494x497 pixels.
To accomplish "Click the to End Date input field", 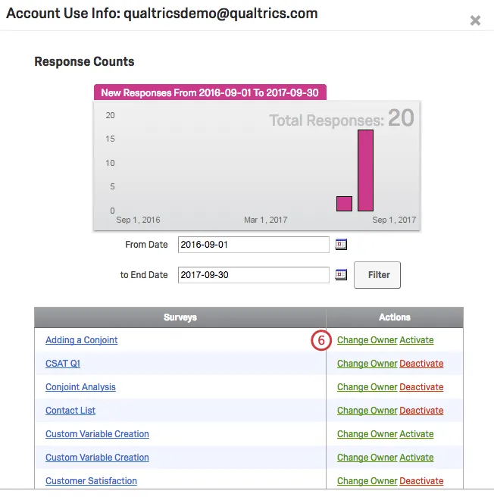I will point(253,275).
